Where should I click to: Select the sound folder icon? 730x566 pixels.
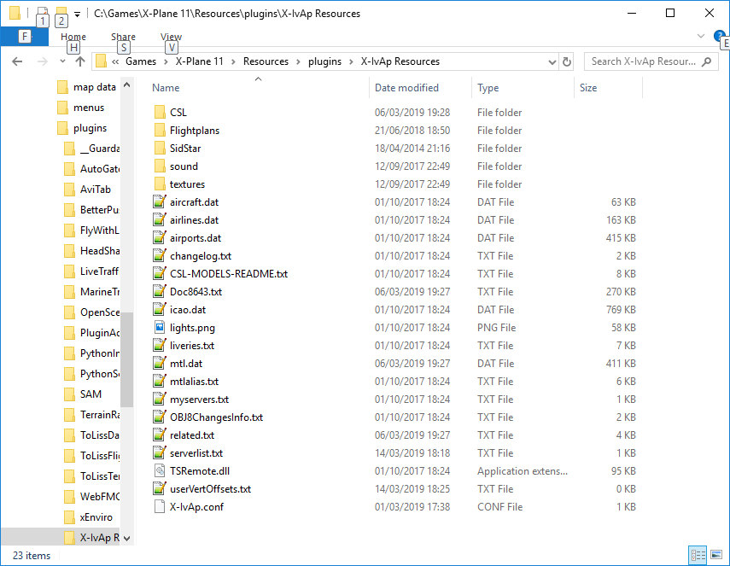159,166
